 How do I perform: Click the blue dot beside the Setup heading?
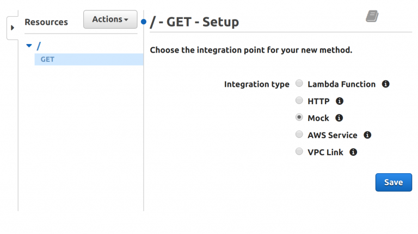point(144,22)
